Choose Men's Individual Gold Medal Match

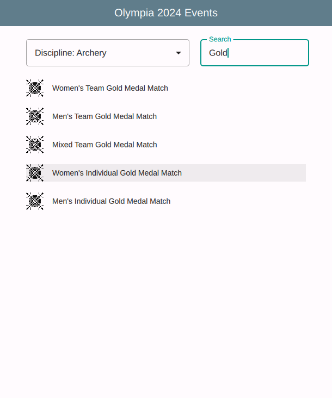point(111,201)
